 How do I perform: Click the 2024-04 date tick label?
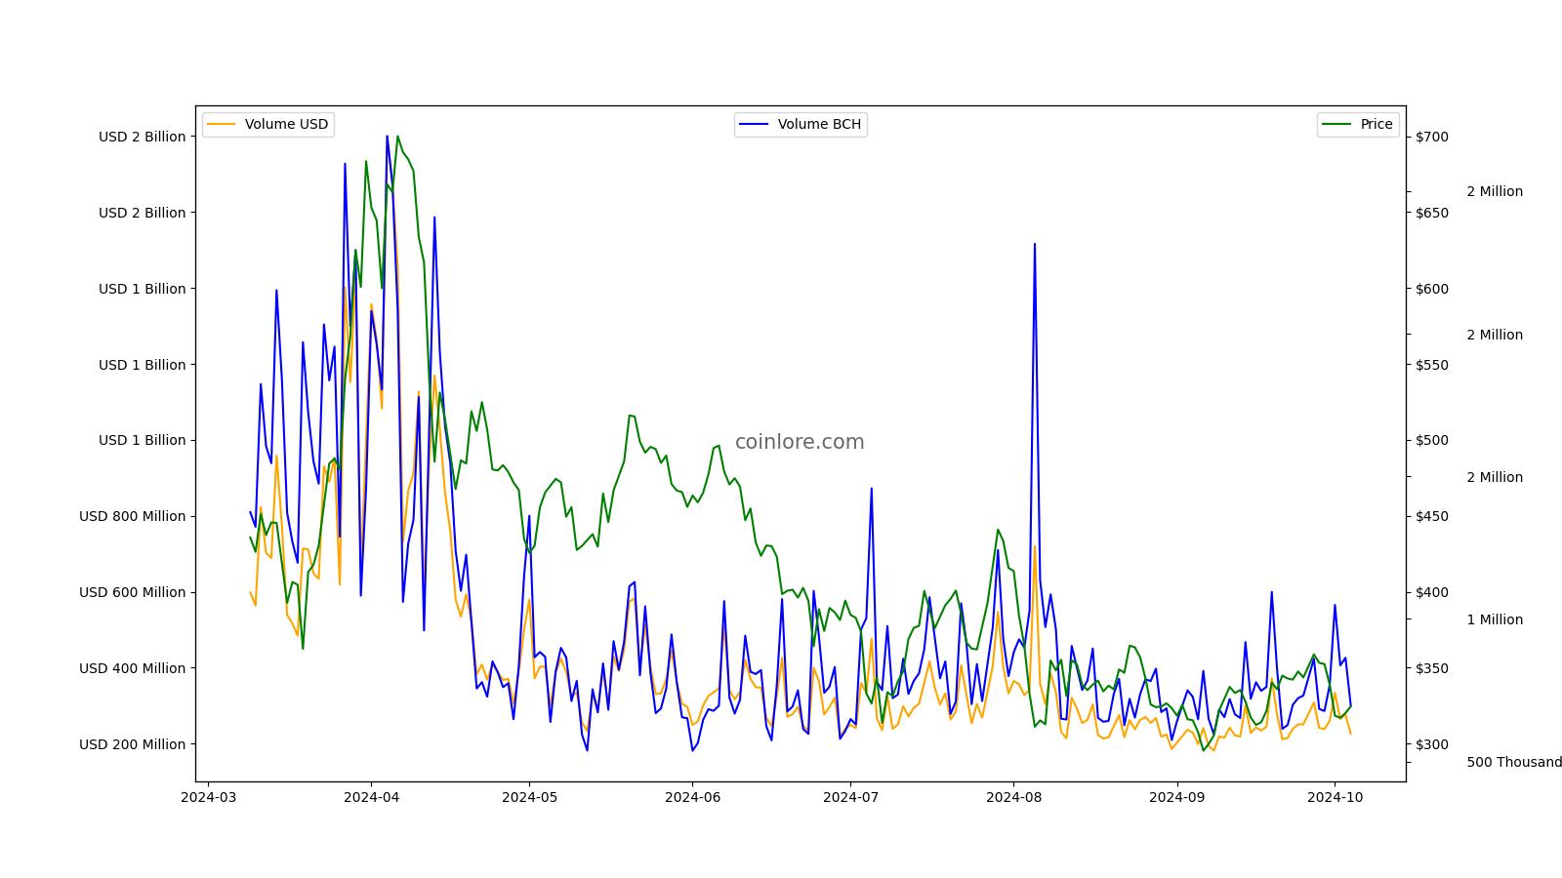pyautogui.click(x=371, y=796)
